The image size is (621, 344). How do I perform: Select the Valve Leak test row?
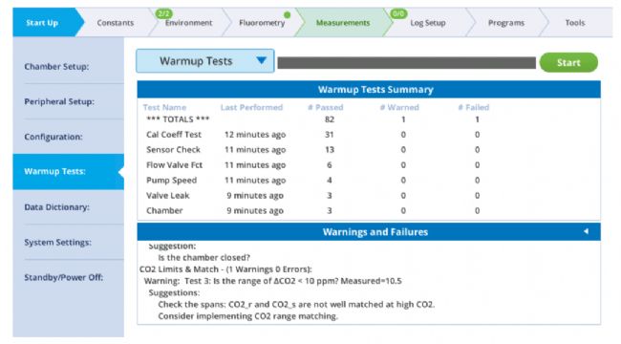[369, 195]
